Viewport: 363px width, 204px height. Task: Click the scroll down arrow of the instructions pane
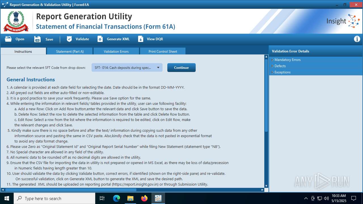click(x=266, y=186)
